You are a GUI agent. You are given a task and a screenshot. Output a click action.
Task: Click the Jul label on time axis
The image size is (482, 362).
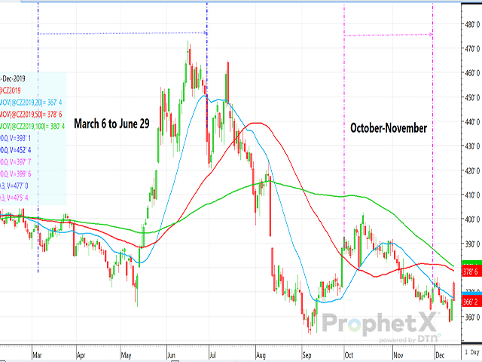(x=212, y=355)
